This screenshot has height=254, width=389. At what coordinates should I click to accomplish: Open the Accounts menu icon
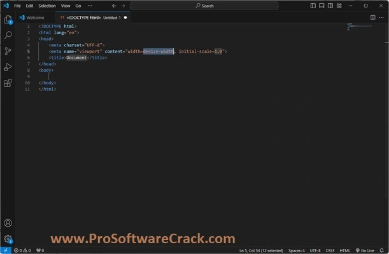[8, 223]
